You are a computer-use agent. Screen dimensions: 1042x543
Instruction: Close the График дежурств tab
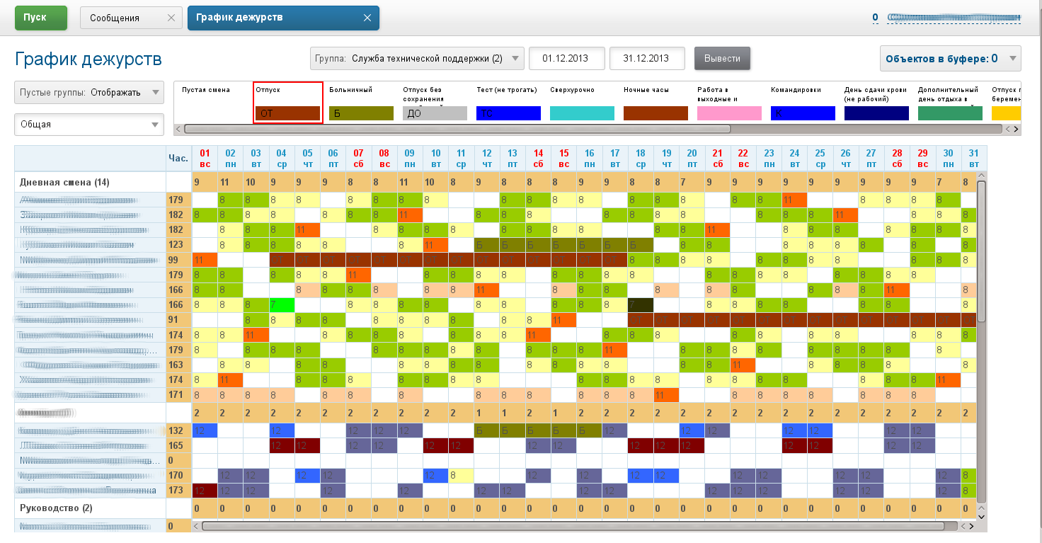(x=367, y=18)
